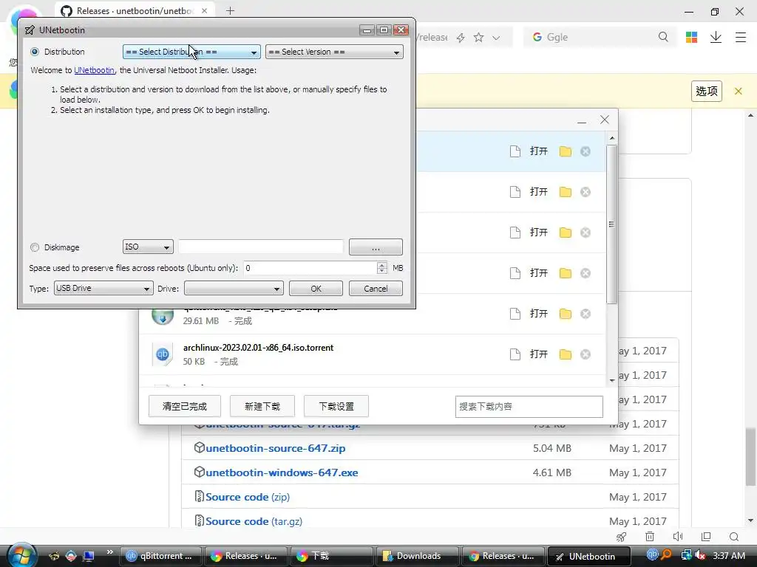Click the page vertical scrollbar thumb
This screenshot has height=567, width=757.
coord(750,456)
